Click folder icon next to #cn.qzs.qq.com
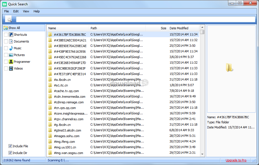Screen dimensions: 259x165 pos(50,108)
